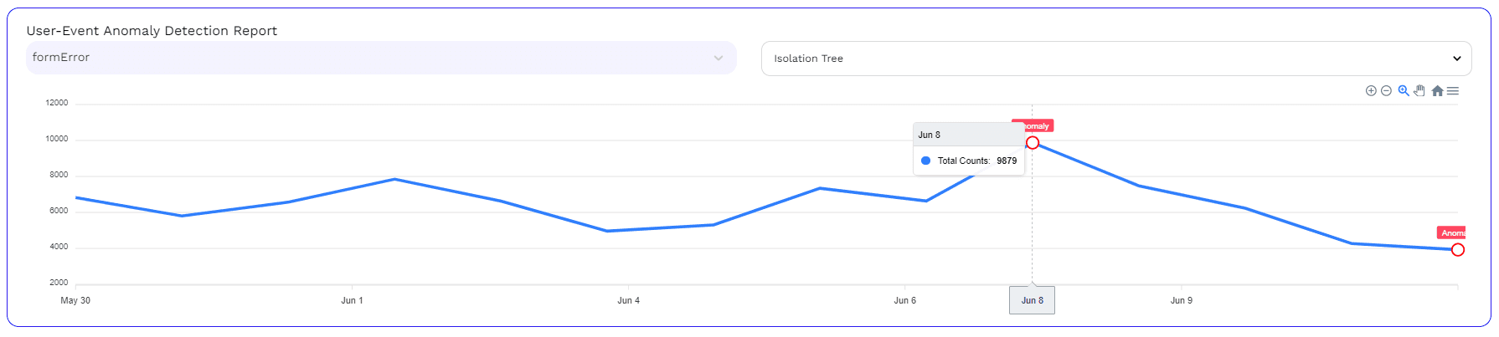Click the Jun 1 x-axis label

pyautogui.click(x=352, y=300)
